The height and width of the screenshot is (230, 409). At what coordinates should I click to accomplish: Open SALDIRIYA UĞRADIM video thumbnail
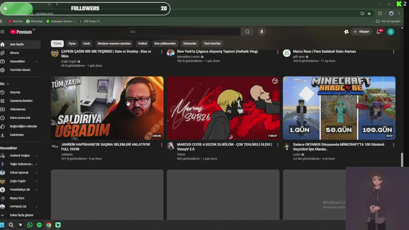pos(107,108)
